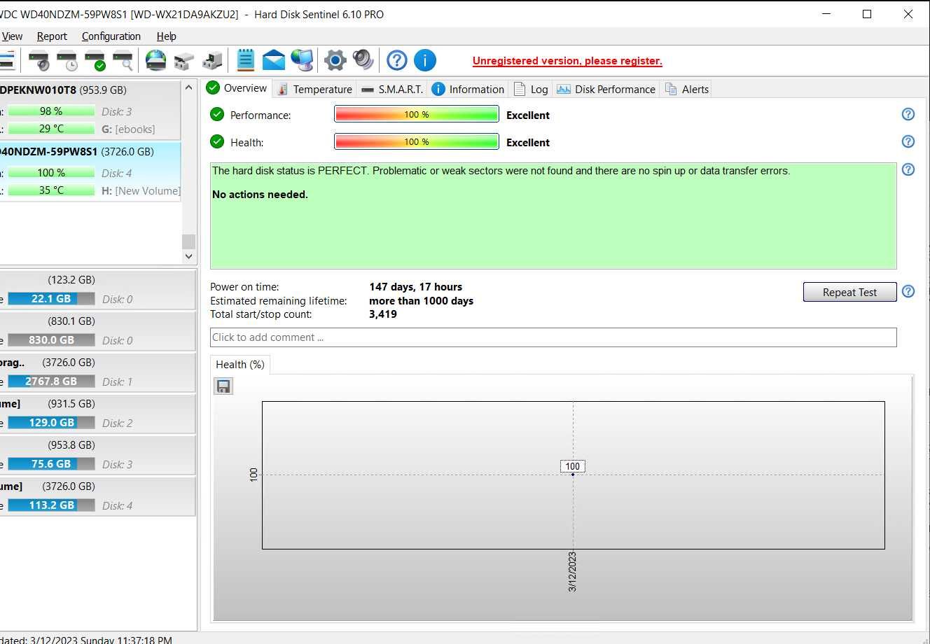Image resolution: width=930 pixels, height=644 pixels.
Task: Open settings via the gear icon
Action: point(335,60)
